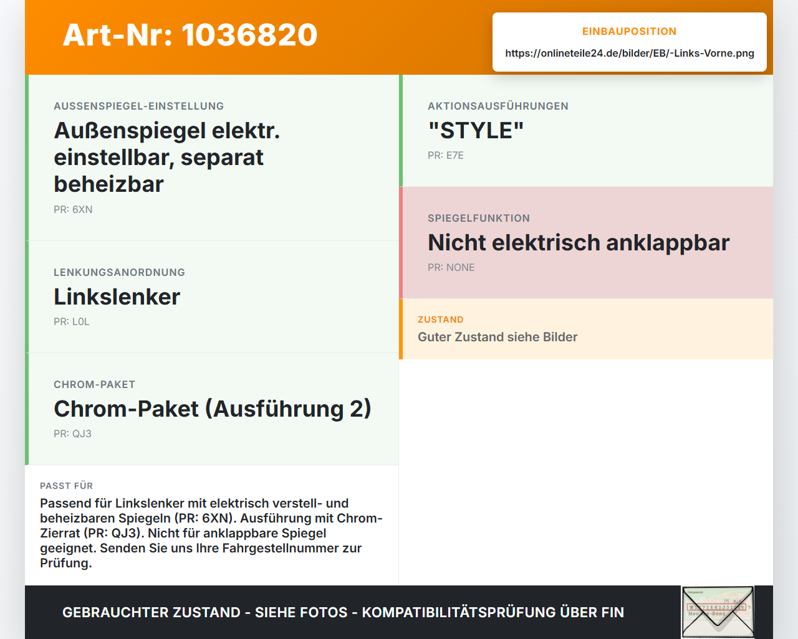The image size is (798, 639).
Task: Click the PR: L0L code
Action: click(x=72, y=322)
